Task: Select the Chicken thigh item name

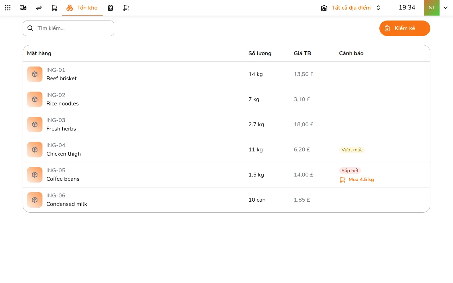Action: click(64, 154)
